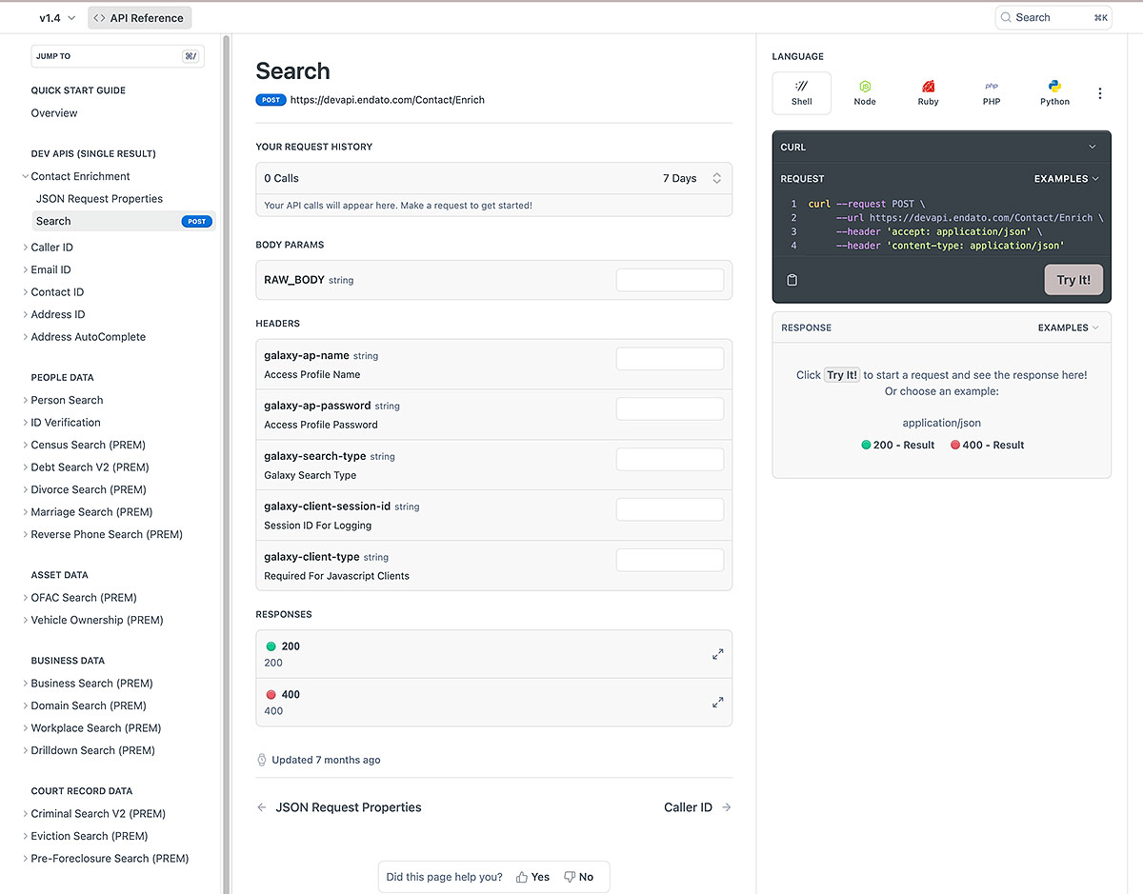Open Divorce Search (PREM) in sidebar
Image resolution: width=1143 pixels, height=894 pixels.
pyautogui.click(x=89, y=489)
